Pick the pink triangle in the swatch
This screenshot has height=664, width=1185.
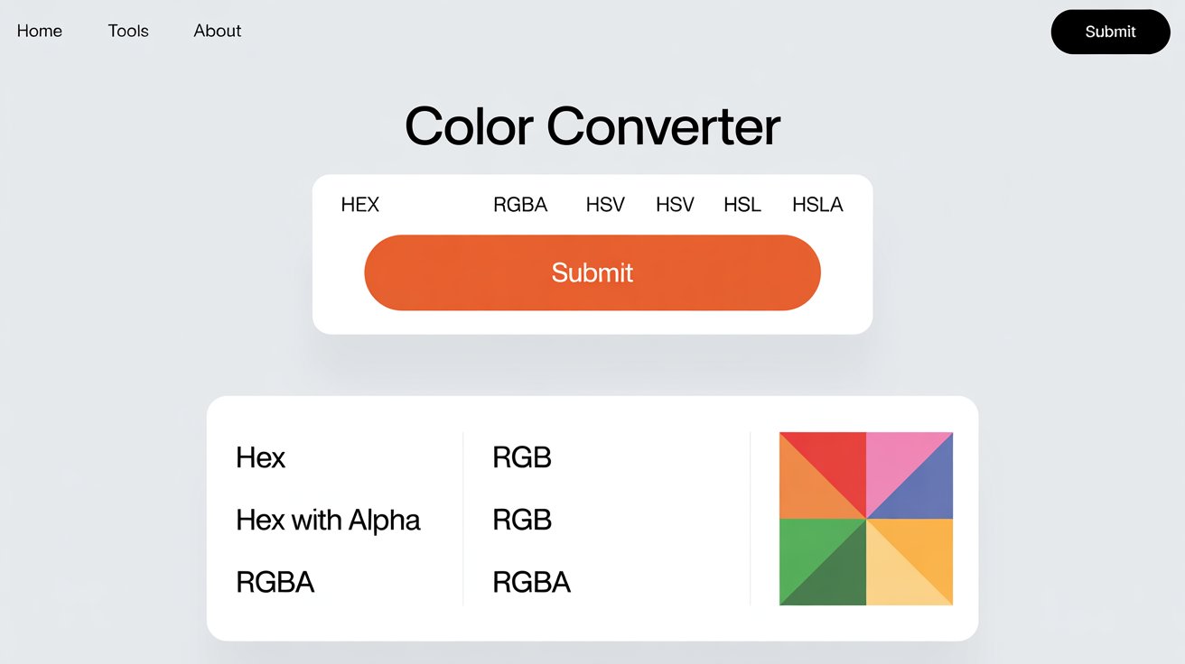point(894,462)
